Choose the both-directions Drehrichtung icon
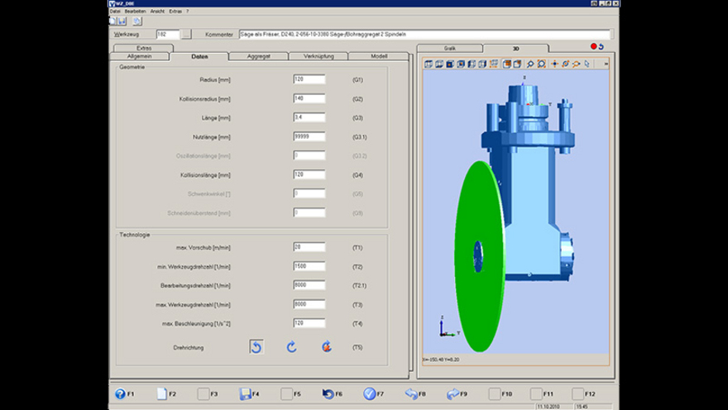This screenshot has height=410, width=728. click(327, 347)
